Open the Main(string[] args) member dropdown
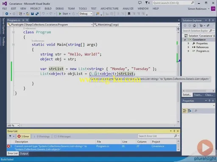Image resolution: width=217 pixels, height=162 pixels. [136, 25]
